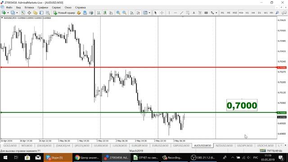Expand the chart templates dropdown arrow

[149, 13]
